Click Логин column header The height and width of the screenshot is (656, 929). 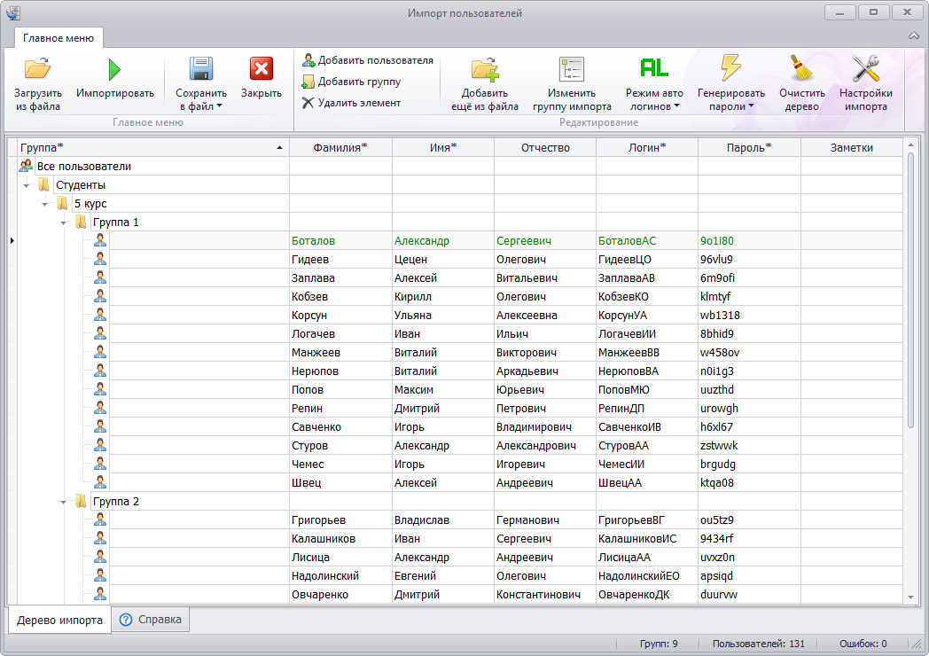[647, 147]
